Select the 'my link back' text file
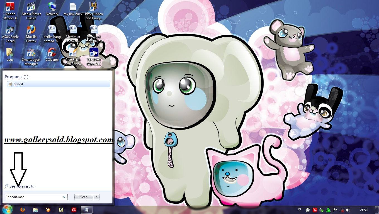Viewport: 379px width, 214px height. pos(73,9)
